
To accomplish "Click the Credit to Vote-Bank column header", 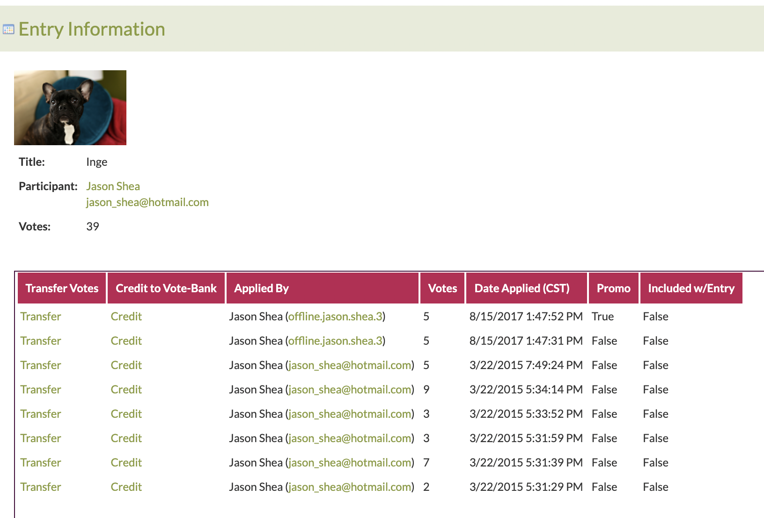I will (x=166, y=288).
